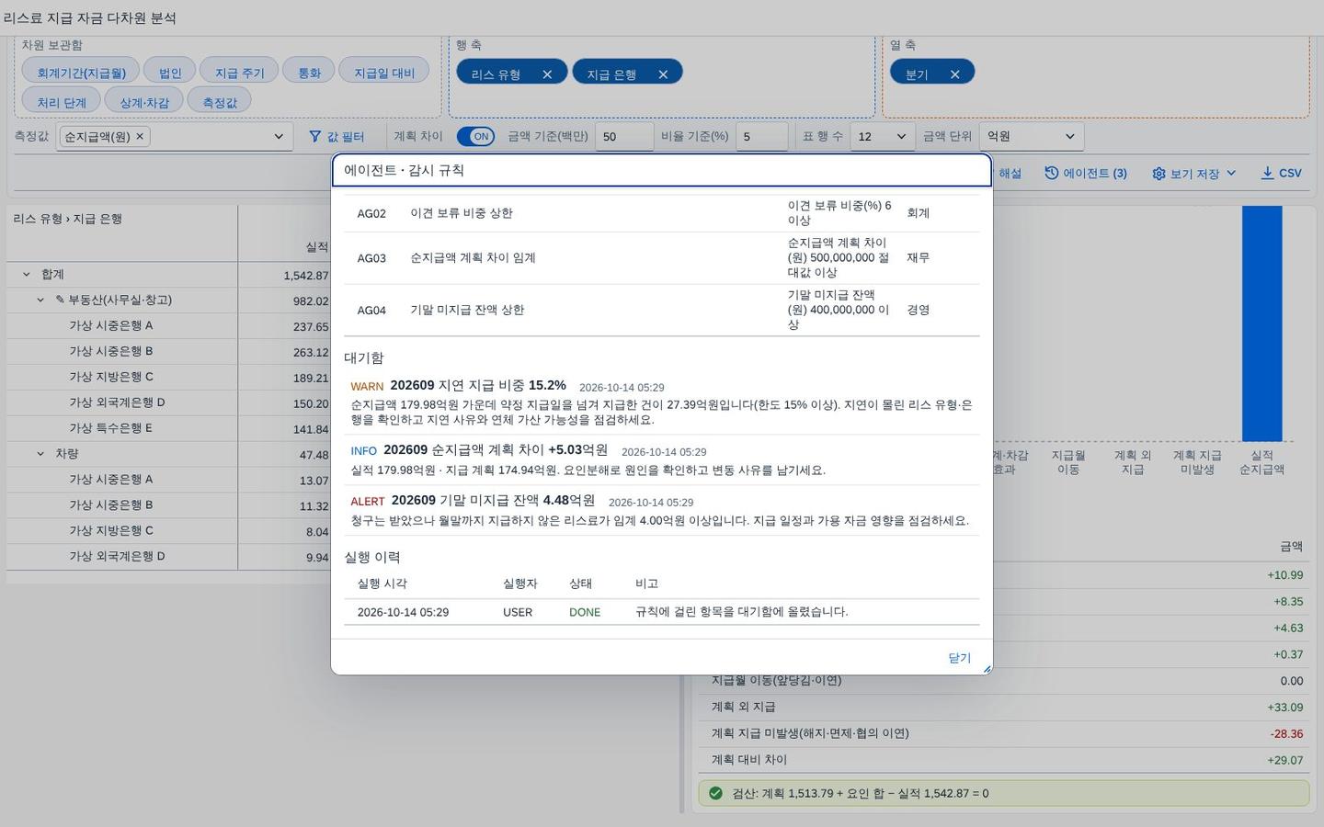Open 보기 저장 gear menu

(1193, 173)
